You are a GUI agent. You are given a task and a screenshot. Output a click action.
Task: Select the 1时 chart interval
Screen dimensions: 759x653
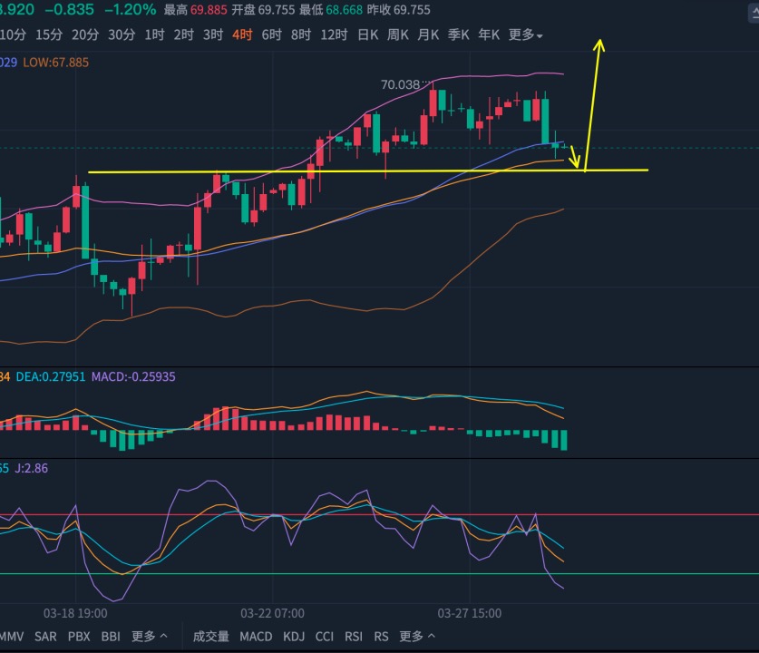(x=154, y=34)
